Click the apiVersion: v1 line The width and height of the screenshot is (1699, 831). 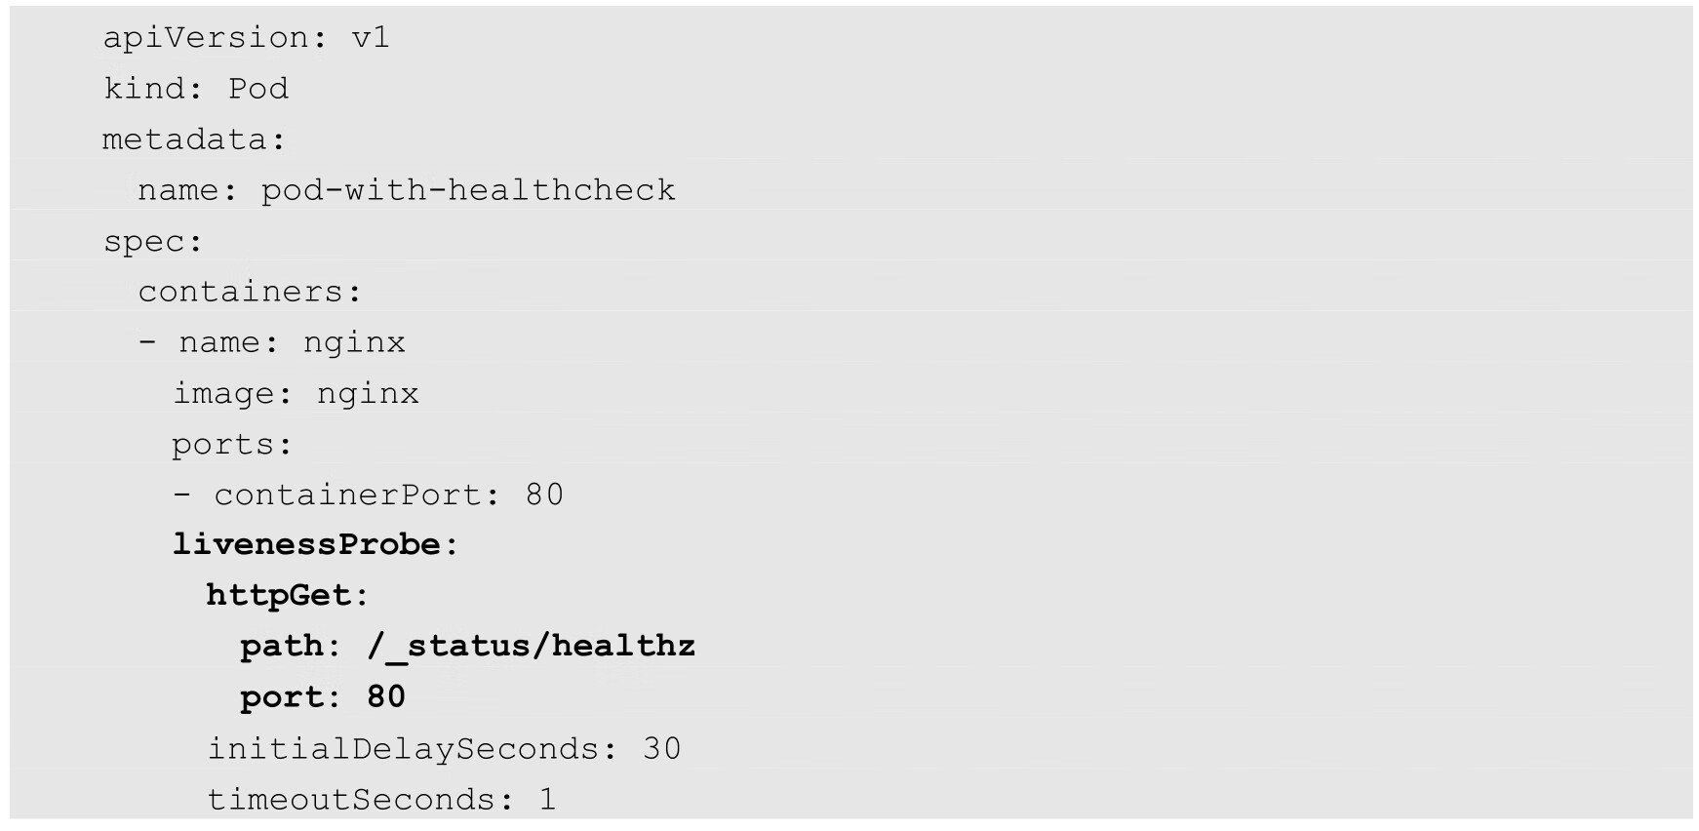point(246,38)
